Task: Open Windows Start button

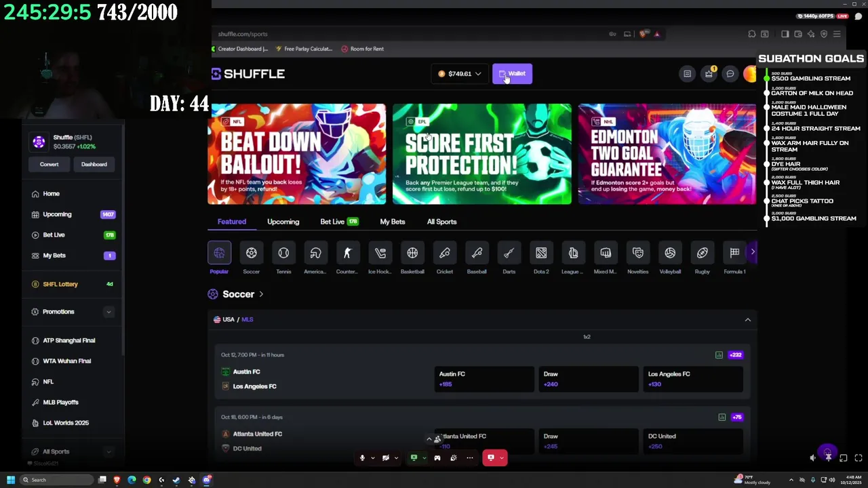Action: tap(11, 480)
